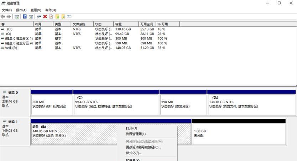The image size is (297, 161).
Task: Sort by the 布局 column header
Action: (43, 24)
